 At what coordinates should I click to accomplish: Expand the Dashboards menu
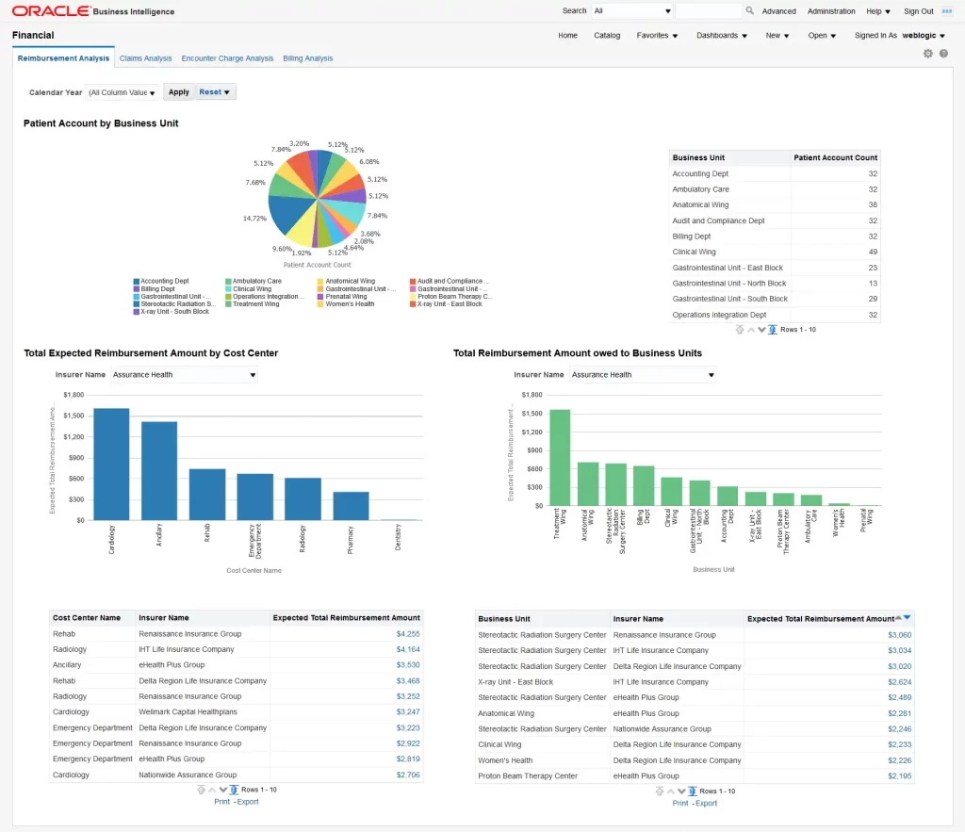click(x=722, y=36)
